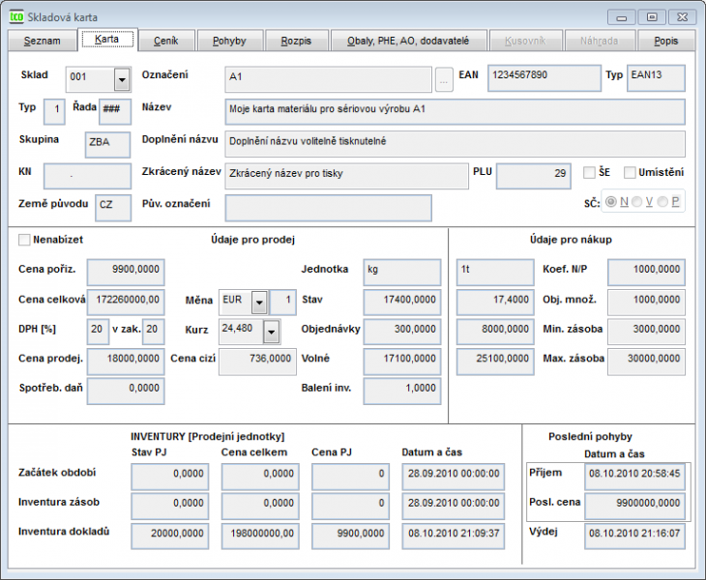This screenshot has height=580, width=706.
Task: Expand the Sklad dropdown
Action: 122,79
